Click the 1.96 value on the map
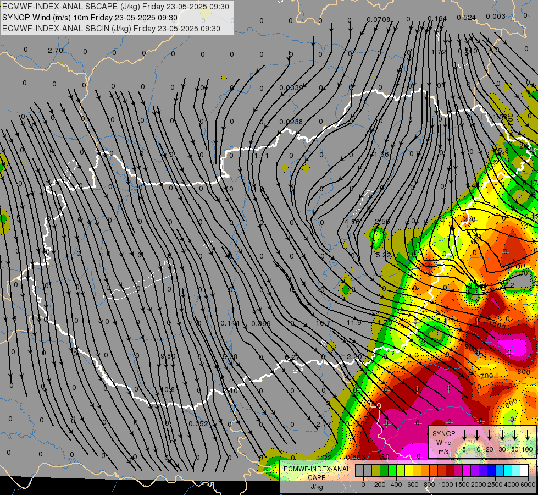The height and width of the screenshot is (495, 538). [x=381, y=154]
